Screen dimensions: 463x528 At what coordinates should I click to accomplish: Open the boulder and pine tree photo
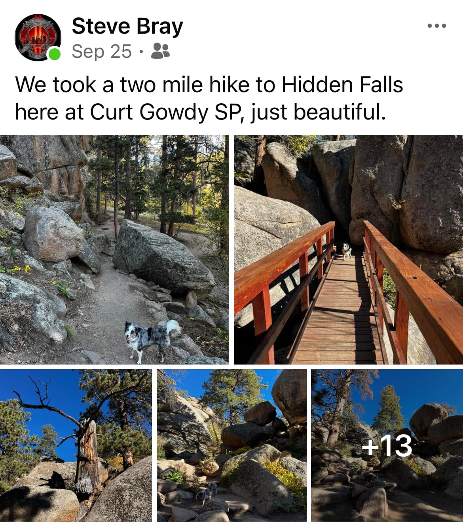tap(231, 445)
